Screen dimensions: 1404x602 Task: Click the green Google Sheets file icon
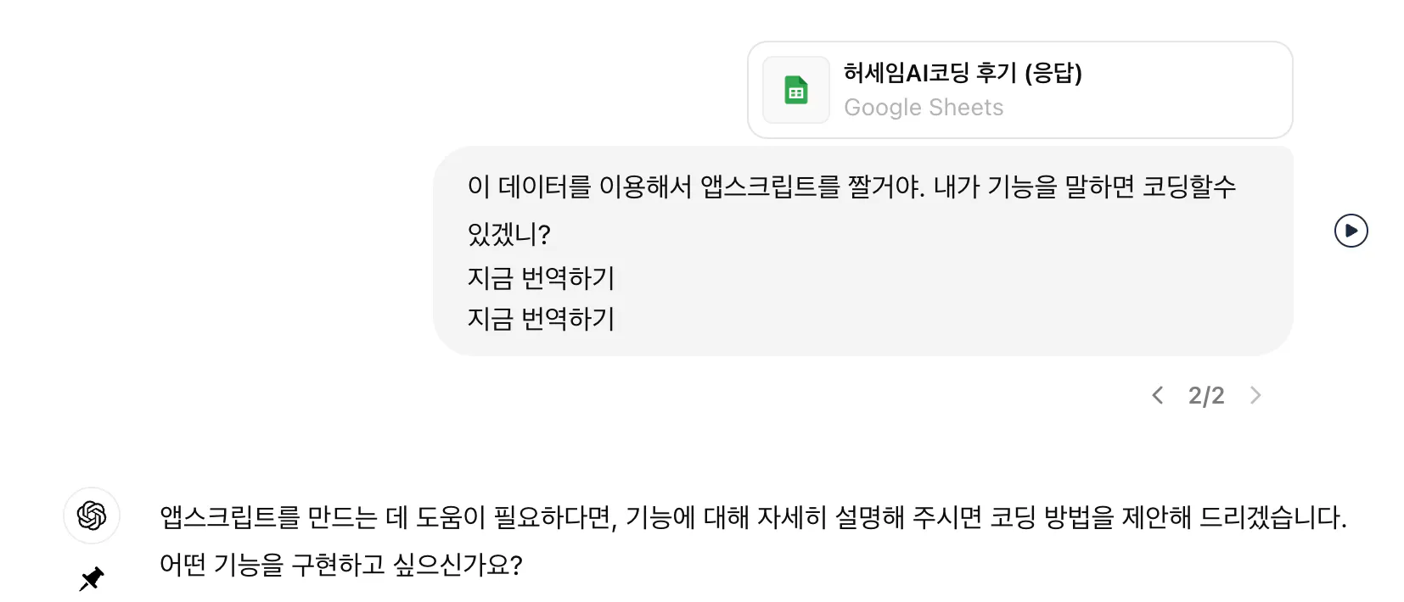[x=795, y=91]
